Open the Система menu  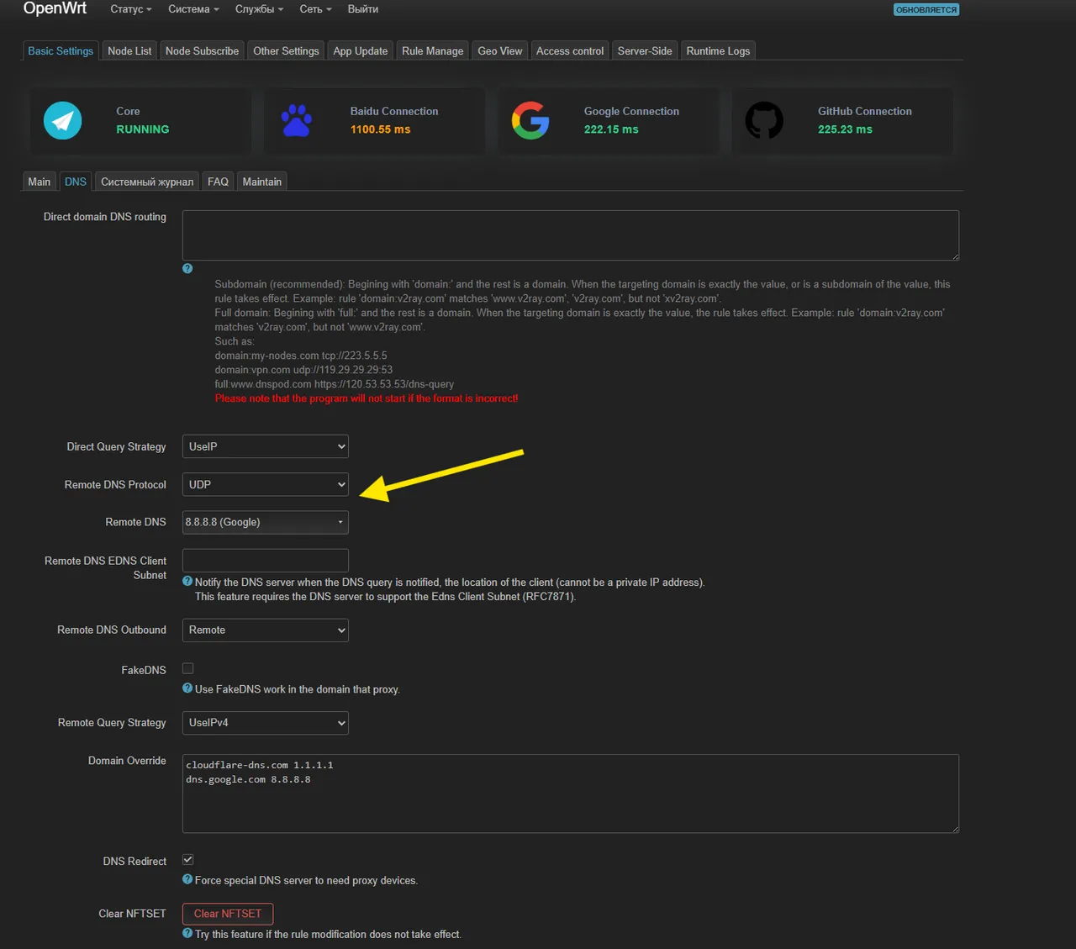[x=193, y=9]
